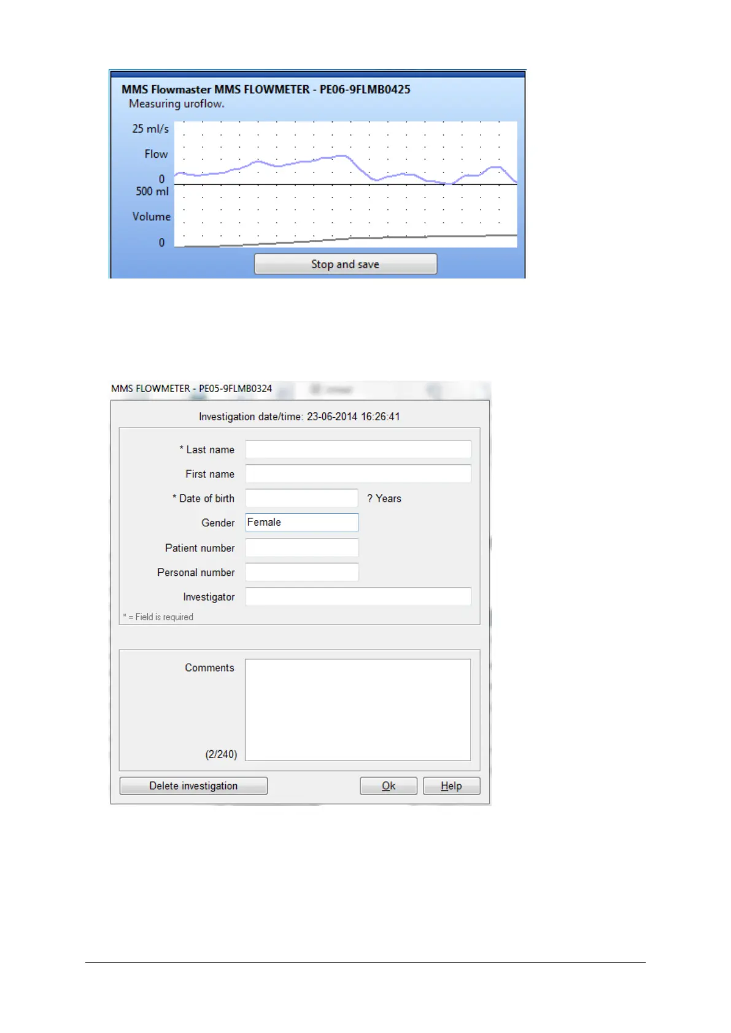The image size is (731, 1033).
Task: Click '* = Field is required' note
Action: coord(158,617)
